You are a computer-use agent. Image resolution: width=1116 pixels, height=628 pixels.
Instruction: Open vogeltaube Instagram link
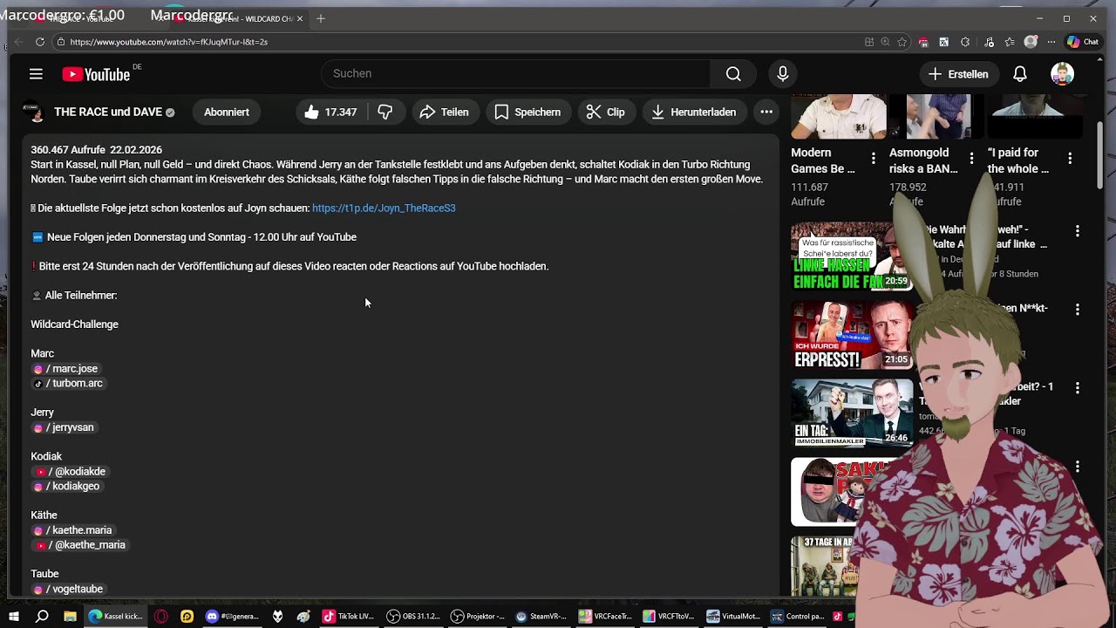pos(68,590)
